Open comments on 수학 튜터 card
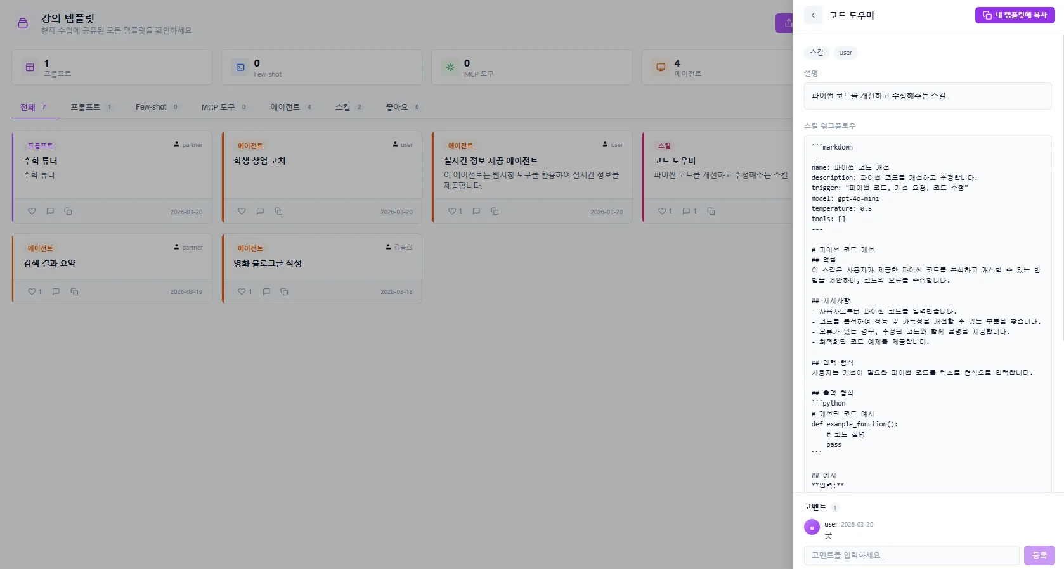Viewport: 1064px width, 569px height. [x=50, y=212]
